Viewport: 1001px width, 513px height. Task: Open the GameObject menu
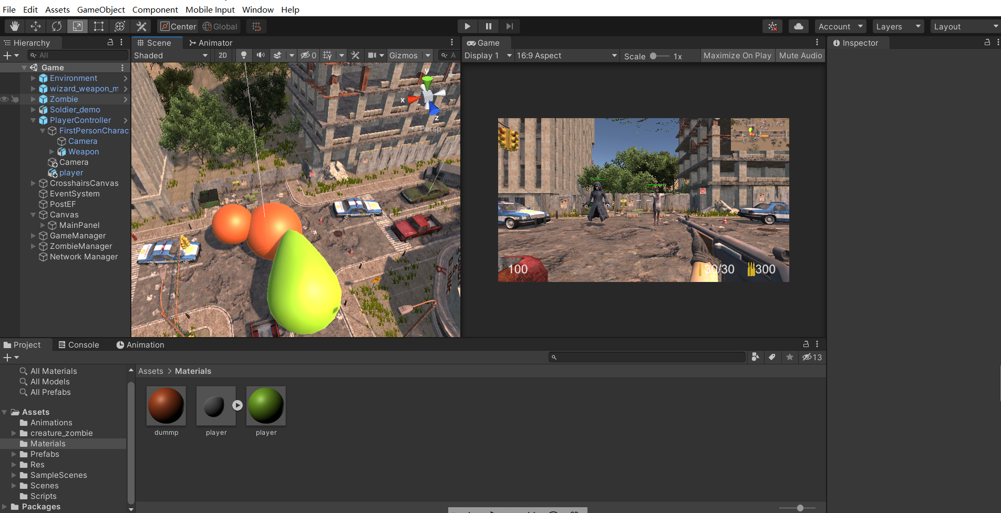[x=101, y=9]
